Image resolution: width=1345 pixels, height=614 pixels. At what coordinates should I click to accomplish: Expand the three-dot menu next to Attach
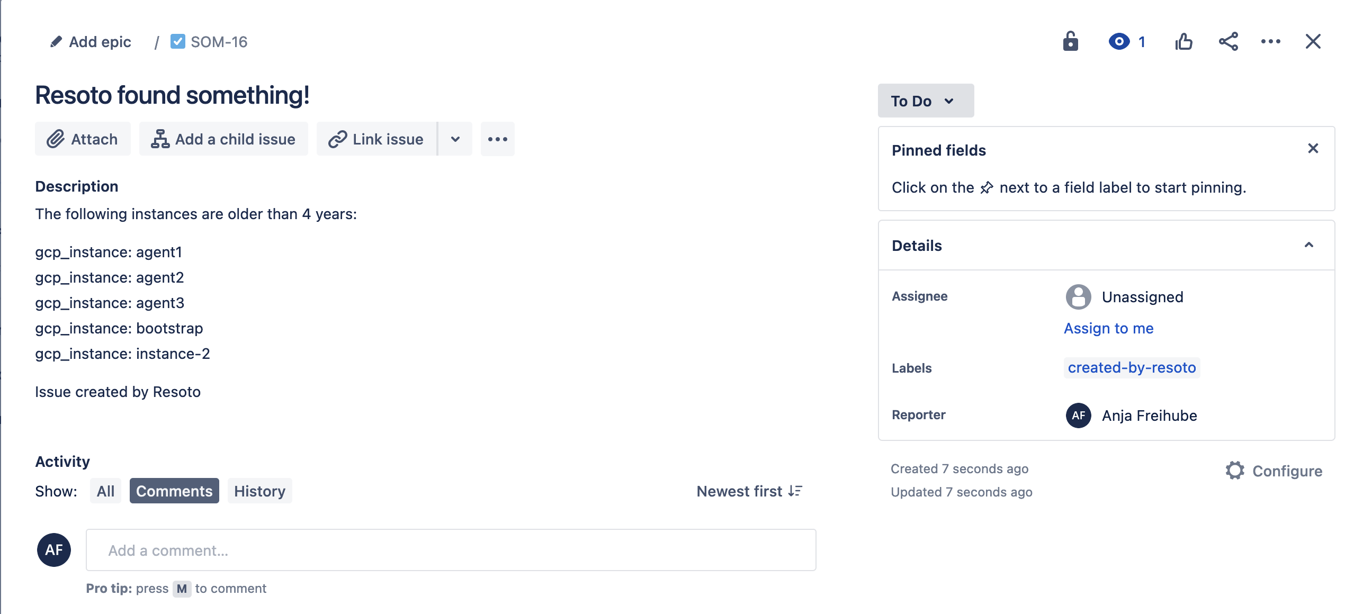pyautogui.click(x=497, y=138)
